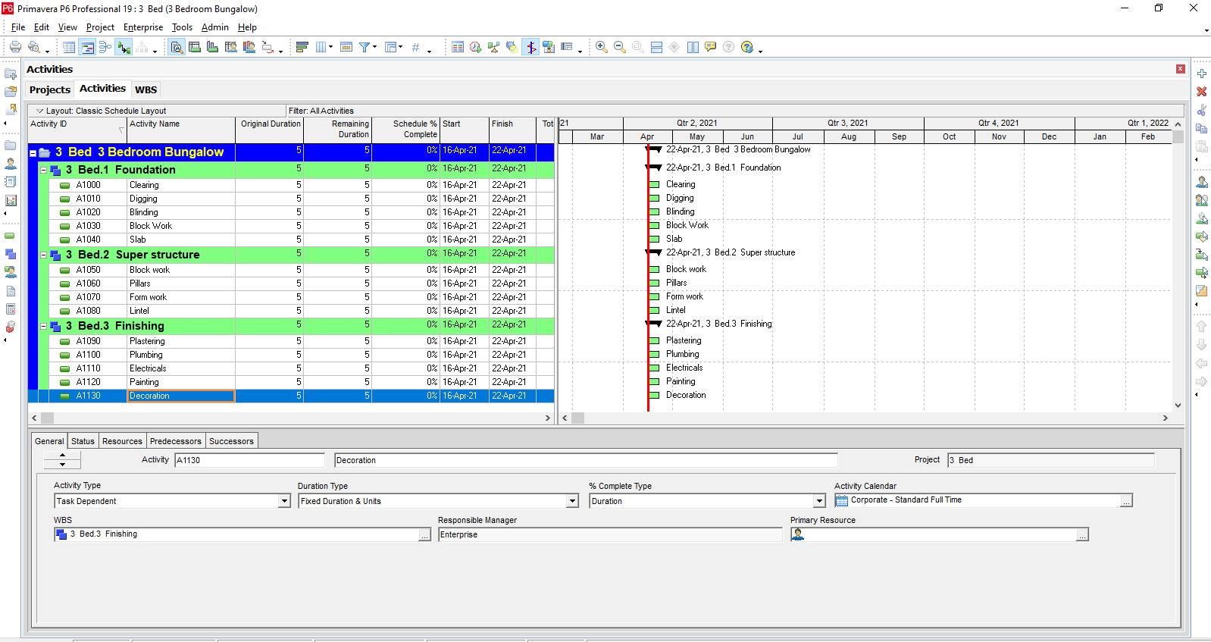Zoom out the Gantt timescale
This screenshot has width=1211, height=642.
tap(620, 47)
